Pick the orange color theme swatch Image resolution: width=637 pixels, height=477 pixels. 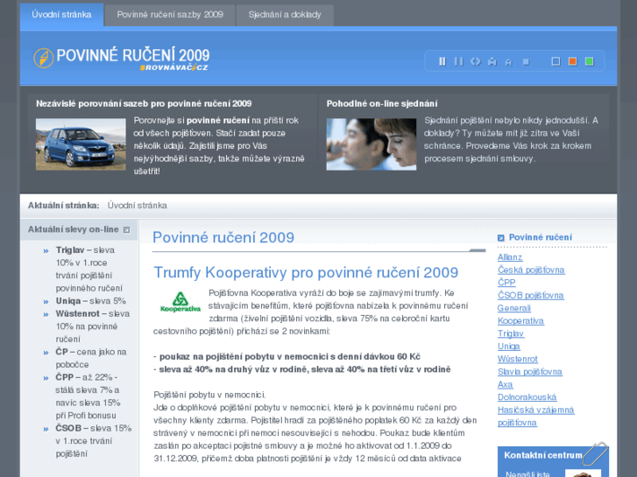(572, 61)
